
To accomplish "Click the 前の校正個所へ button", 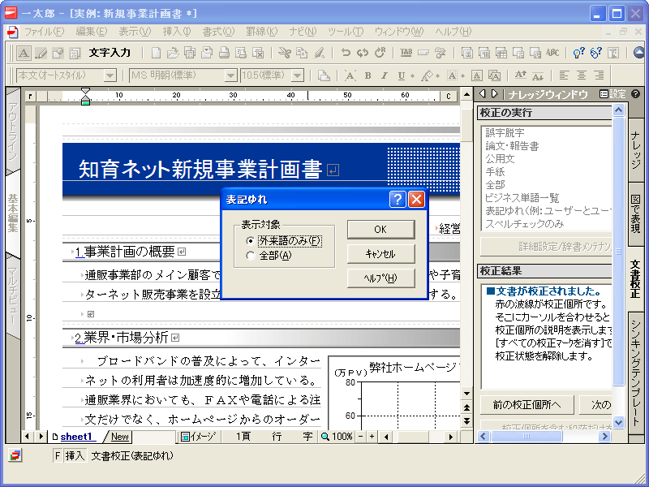I will coord(527,404).
